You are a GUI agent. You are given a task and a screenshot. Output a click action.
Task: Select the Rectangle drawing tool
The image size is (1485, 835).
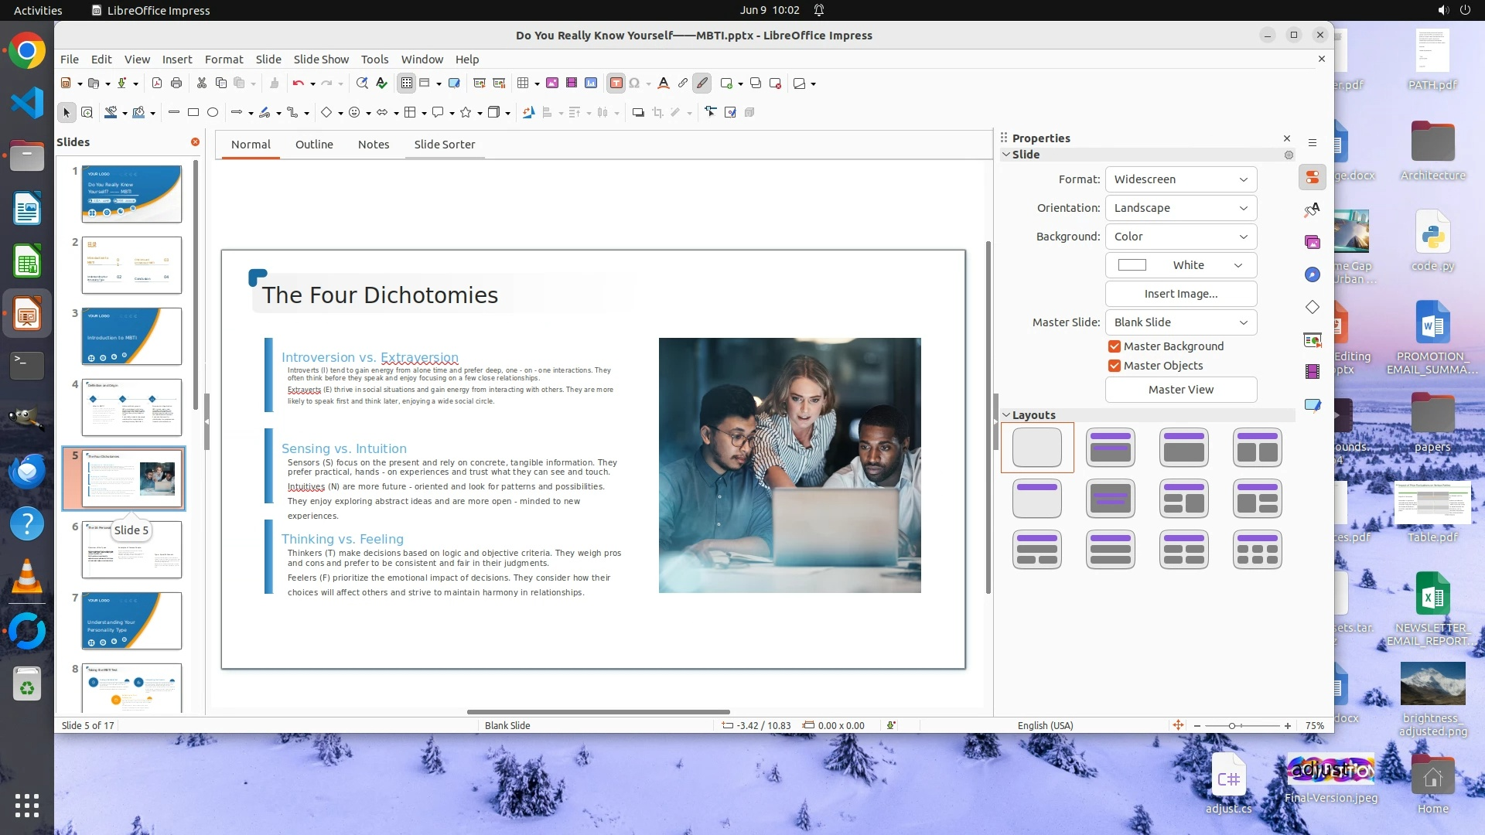point(193,113)
